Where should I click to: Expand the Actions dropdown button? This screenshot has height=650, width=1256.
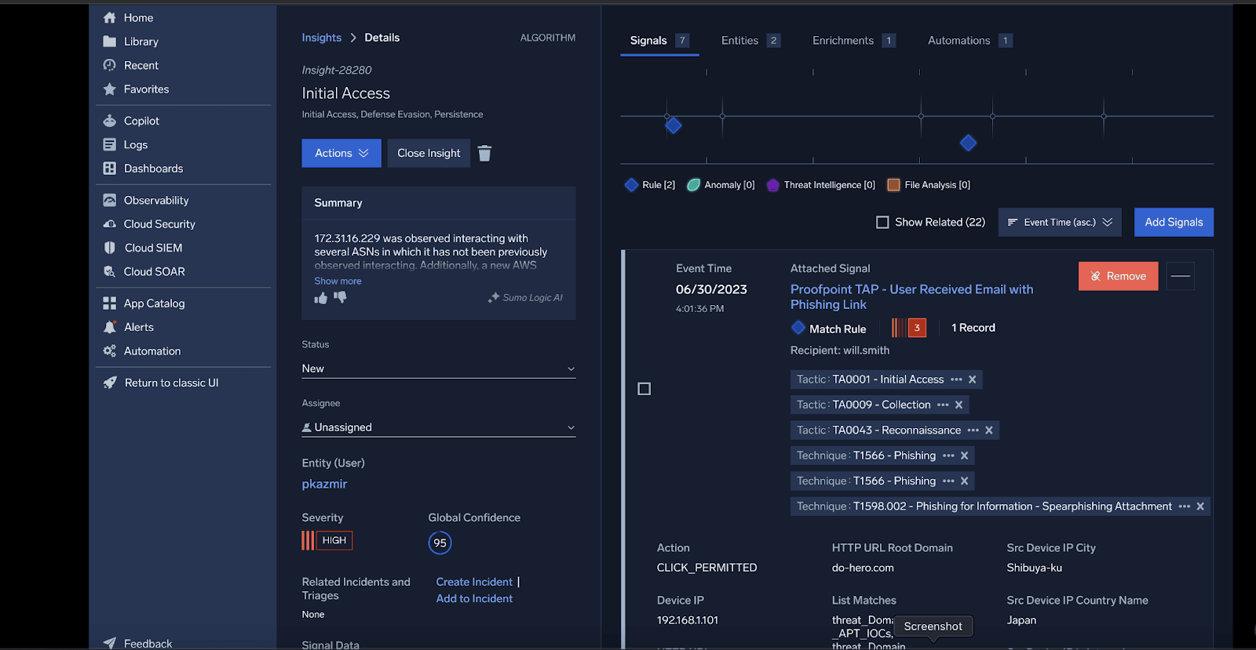pos(341,154)
